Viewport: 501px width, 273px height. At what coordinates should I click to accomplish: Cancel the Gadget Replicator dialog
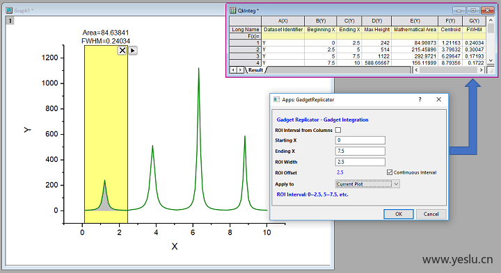[431, 214]
